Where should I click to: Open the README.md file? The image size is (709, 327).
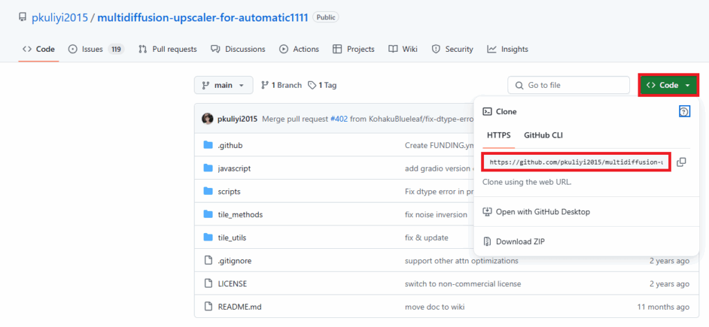coord(240,307)
